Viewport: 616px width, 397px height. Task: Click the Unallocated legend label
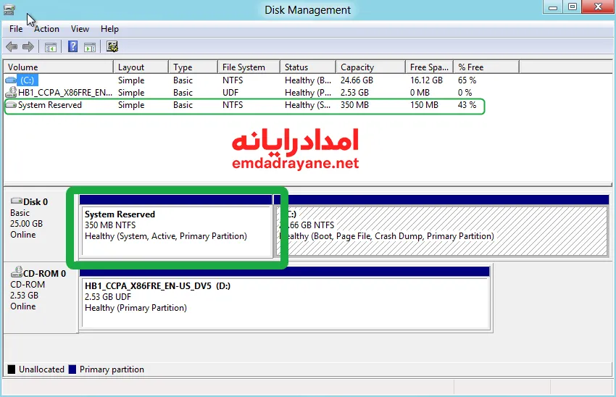[41, 369]
